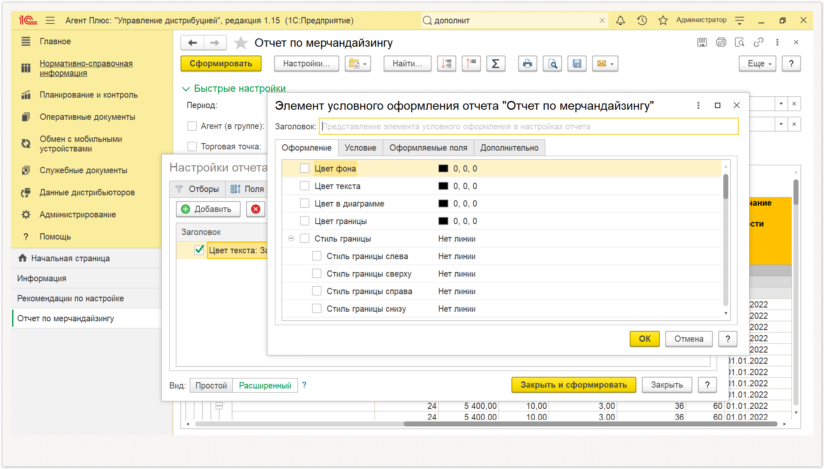Screen dimensions: 824x469
Task: Switch to the Дополнительно tab
Action: [509, 148]
